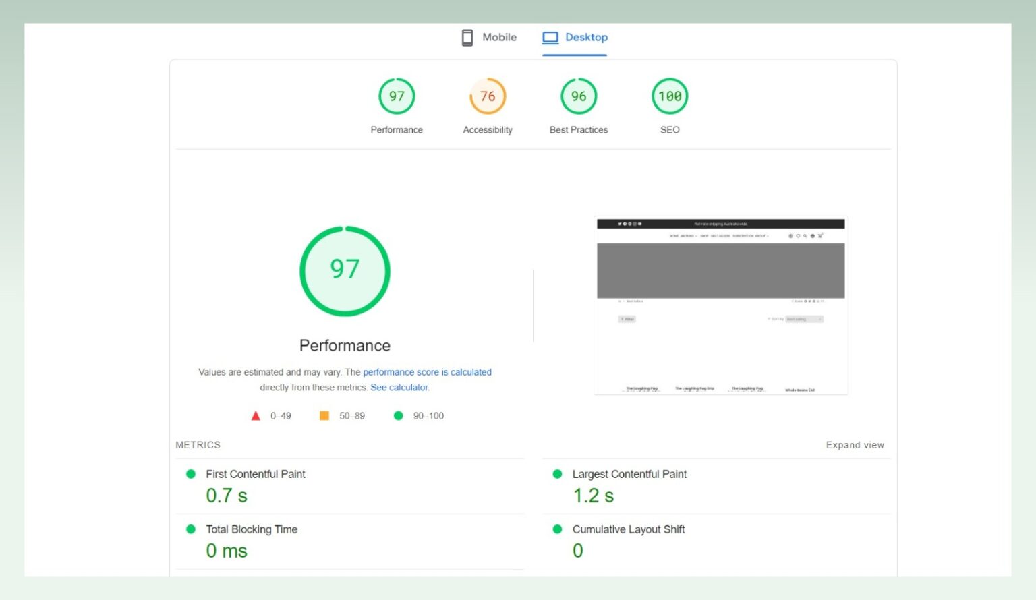Click the 0.7 s First Contentful Paint value
This screenshot has width=1036, height=600.
click(x=227, y=496)
